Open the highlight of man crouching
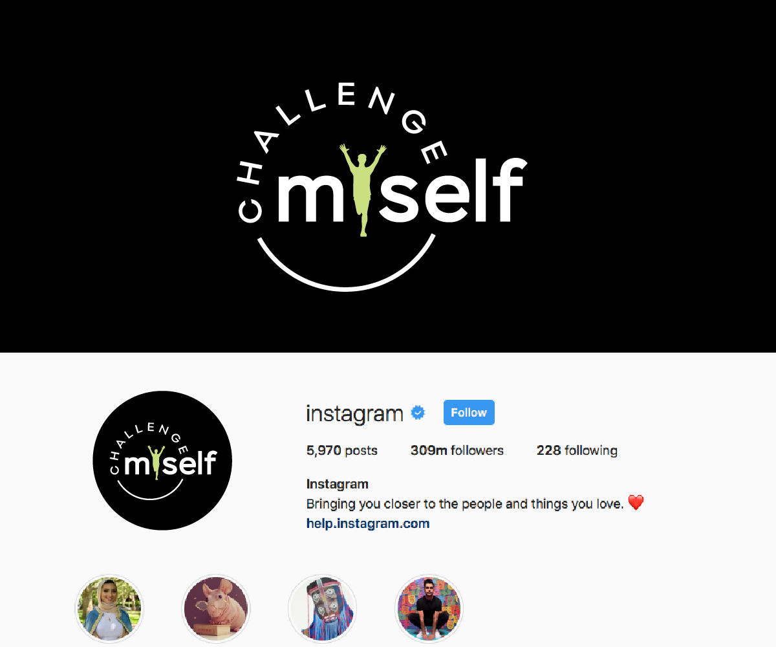Viewport: 776px width, 647px height. (x=429, y=609)
